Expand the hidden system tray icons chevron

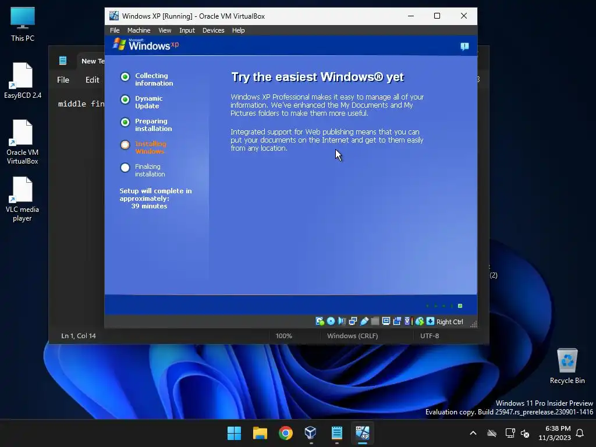(x=473, y=433)
